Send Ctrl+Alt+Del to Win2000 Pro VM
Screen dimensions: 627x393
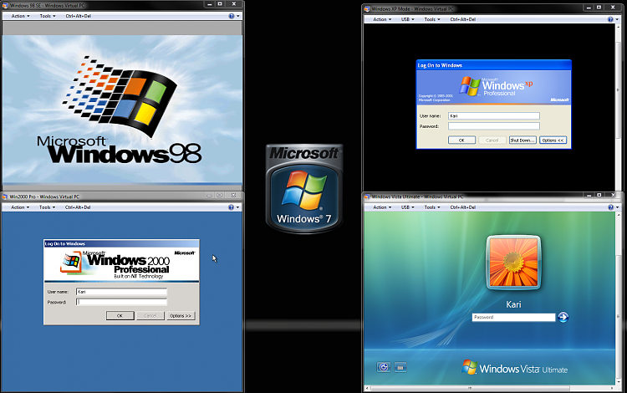click(x=78, y=207)
